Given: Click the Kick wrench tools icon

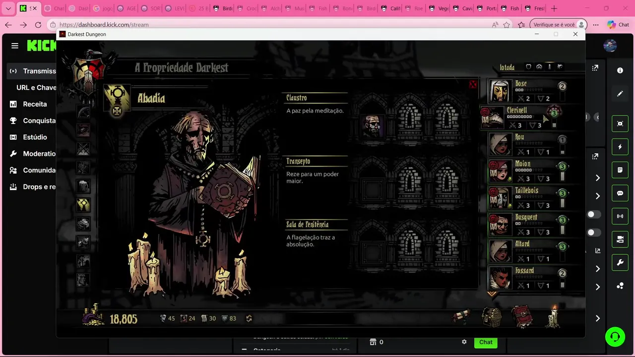Looking at the screenshot, I should (620, 263).
